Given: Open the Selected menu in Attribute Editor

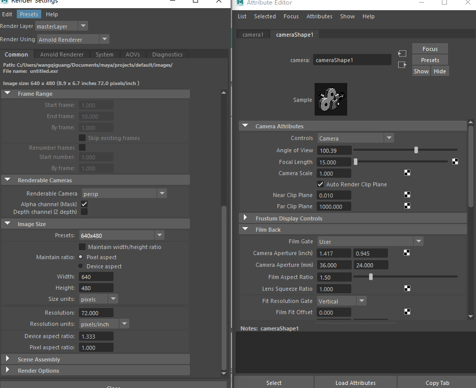Looking at the screenshot, I should click(265, 16).
